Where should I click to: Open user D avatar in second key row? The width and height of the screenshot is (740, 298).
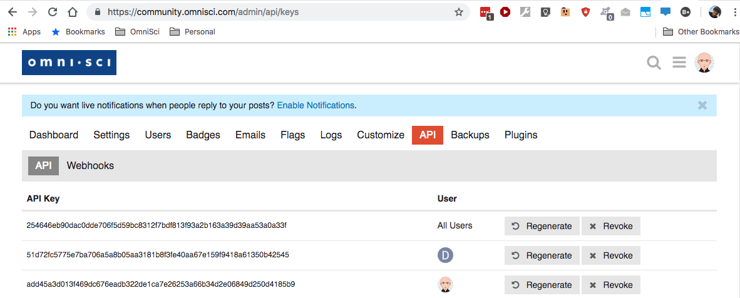[x=446, y=255]
